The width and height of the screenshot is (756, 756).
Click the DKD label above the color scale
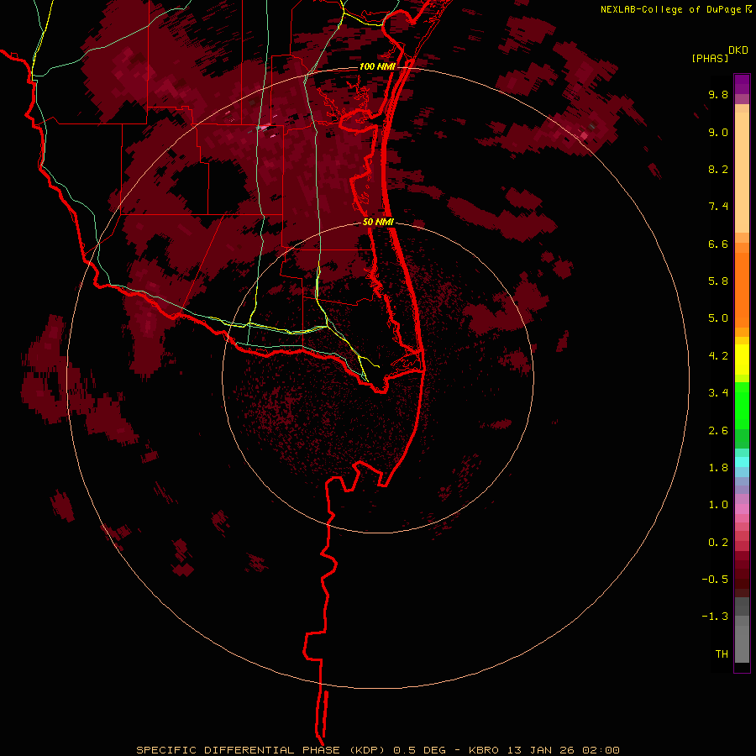click(738, 50)
